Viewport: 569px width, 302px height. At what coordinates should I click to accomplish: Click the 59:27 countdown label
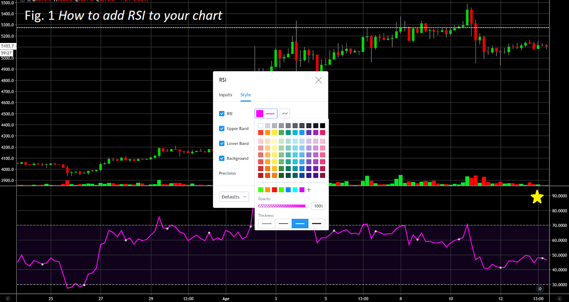click(x=7, y=53)
